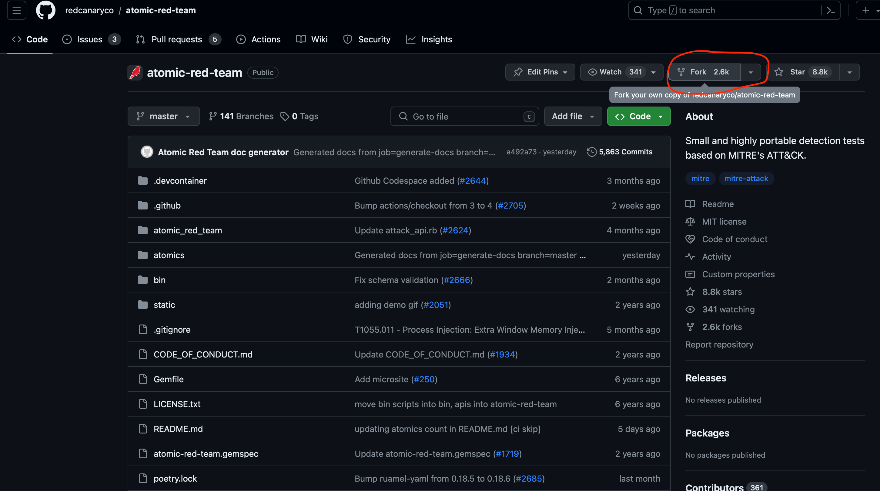Viewport: 880px width, 491px height.
Task: Click the commits history clock icon
Action: [592, 152]
